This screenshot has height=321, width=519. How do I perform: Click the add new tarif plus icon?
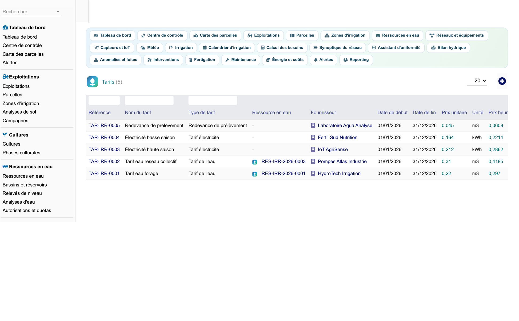(x=502, y=81)
